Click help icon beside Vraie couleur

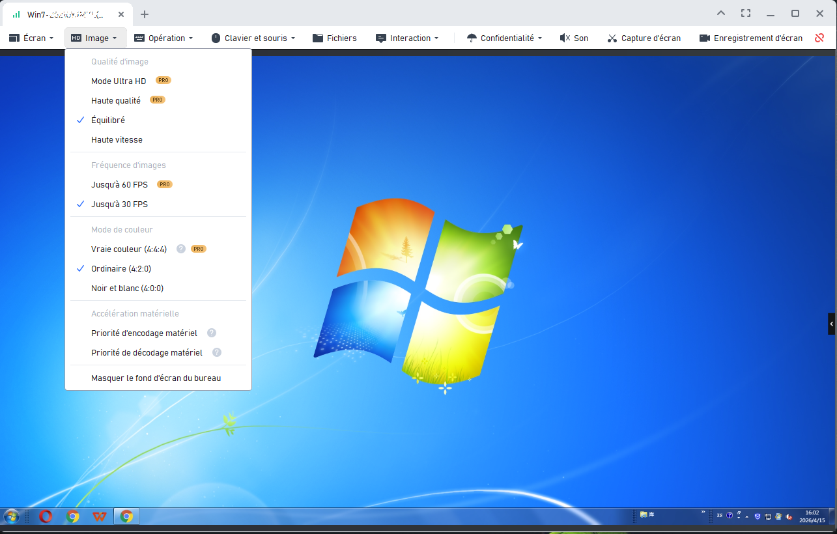181,249
